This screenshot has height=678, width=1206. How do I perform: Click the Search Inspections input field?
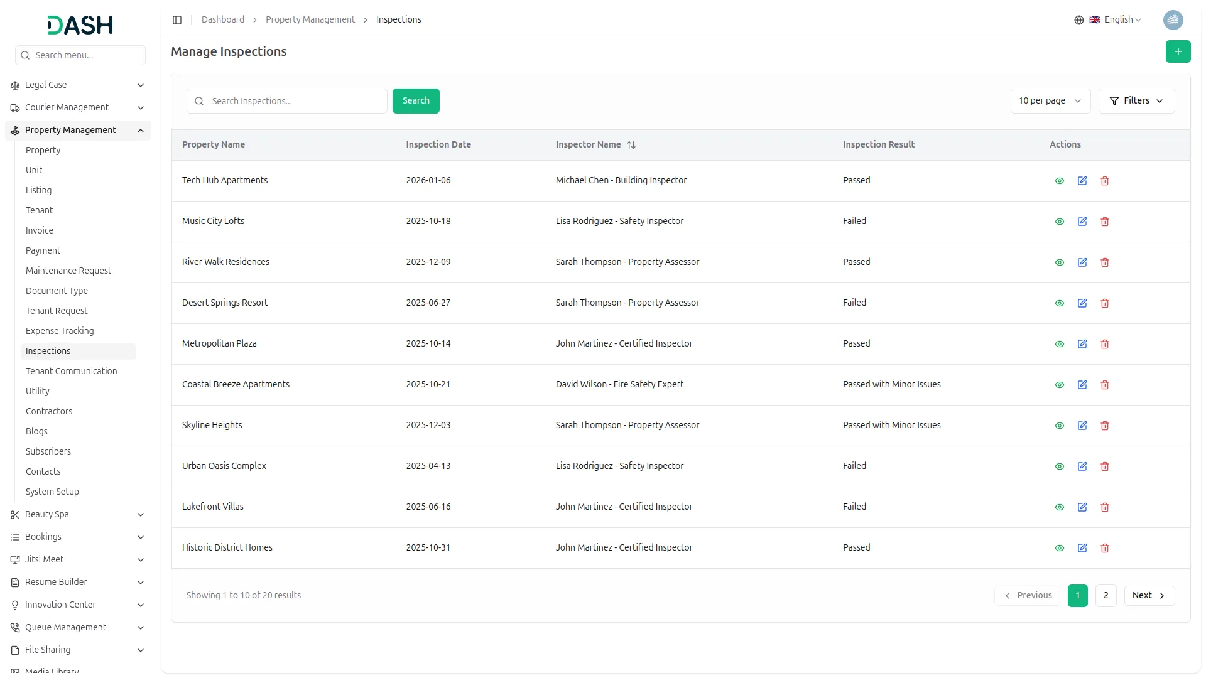click(295, 101)
